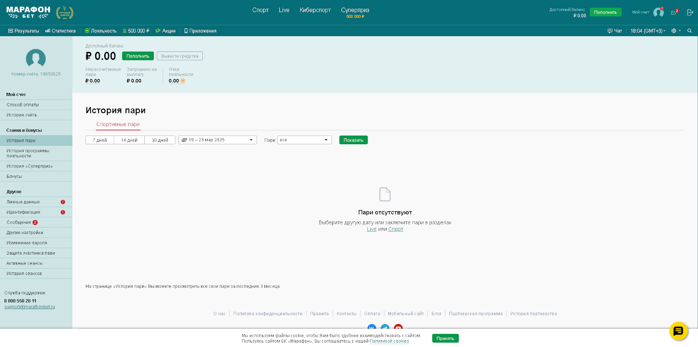Image resolution: width=698 pixels, height=347 pixels.
Task: Switch to the Киберспорт section
Action: [315, 10]
